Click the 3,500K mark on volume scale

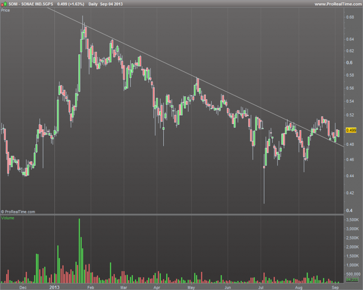[352, 220]
